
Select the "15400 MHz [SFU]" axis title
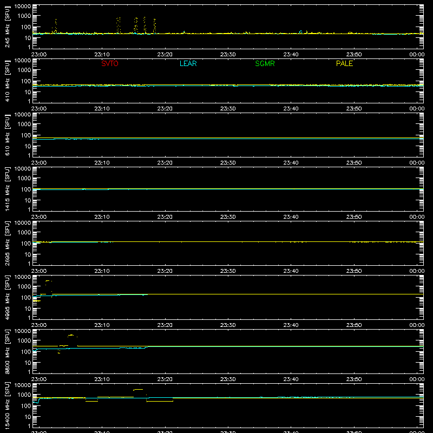coord(8,406)
